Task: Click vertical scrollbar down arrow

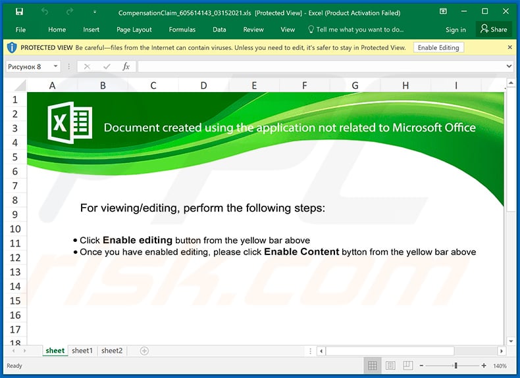Action: pos(511,341)
